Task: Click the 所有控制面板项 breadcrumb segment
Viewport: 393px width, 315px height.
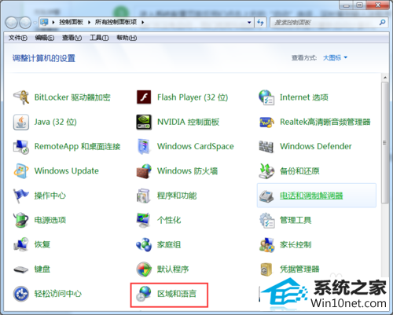Action: [116, 22]
